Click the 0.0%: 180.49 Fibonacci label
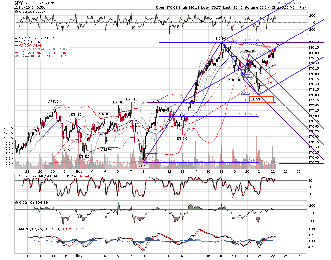Viewport: 331px width, 260px height. click(249, 40)
